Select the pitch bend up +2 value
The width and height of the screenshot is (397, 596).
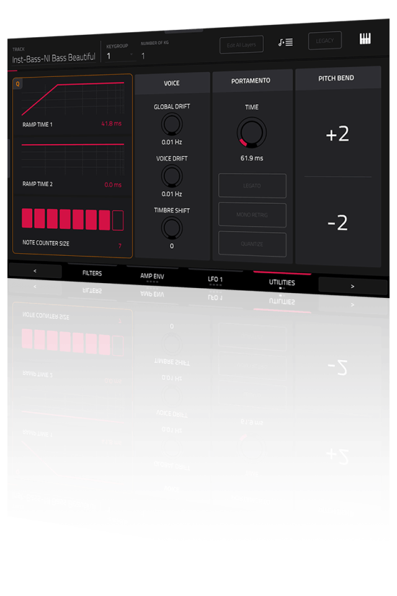point(337,134)
